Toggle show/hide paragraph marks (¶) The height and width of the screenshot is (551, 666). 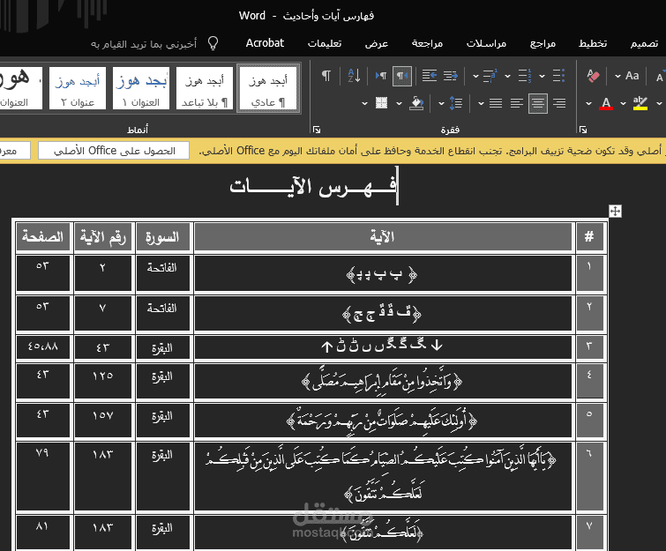click(326, 76)
